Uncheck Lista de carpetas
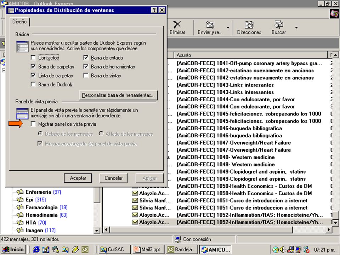This screenshot has height=255, width=340. tap(33, 75)
